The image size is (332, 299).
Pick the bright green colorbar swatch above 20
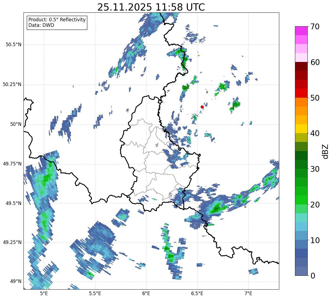click(301, 200)
